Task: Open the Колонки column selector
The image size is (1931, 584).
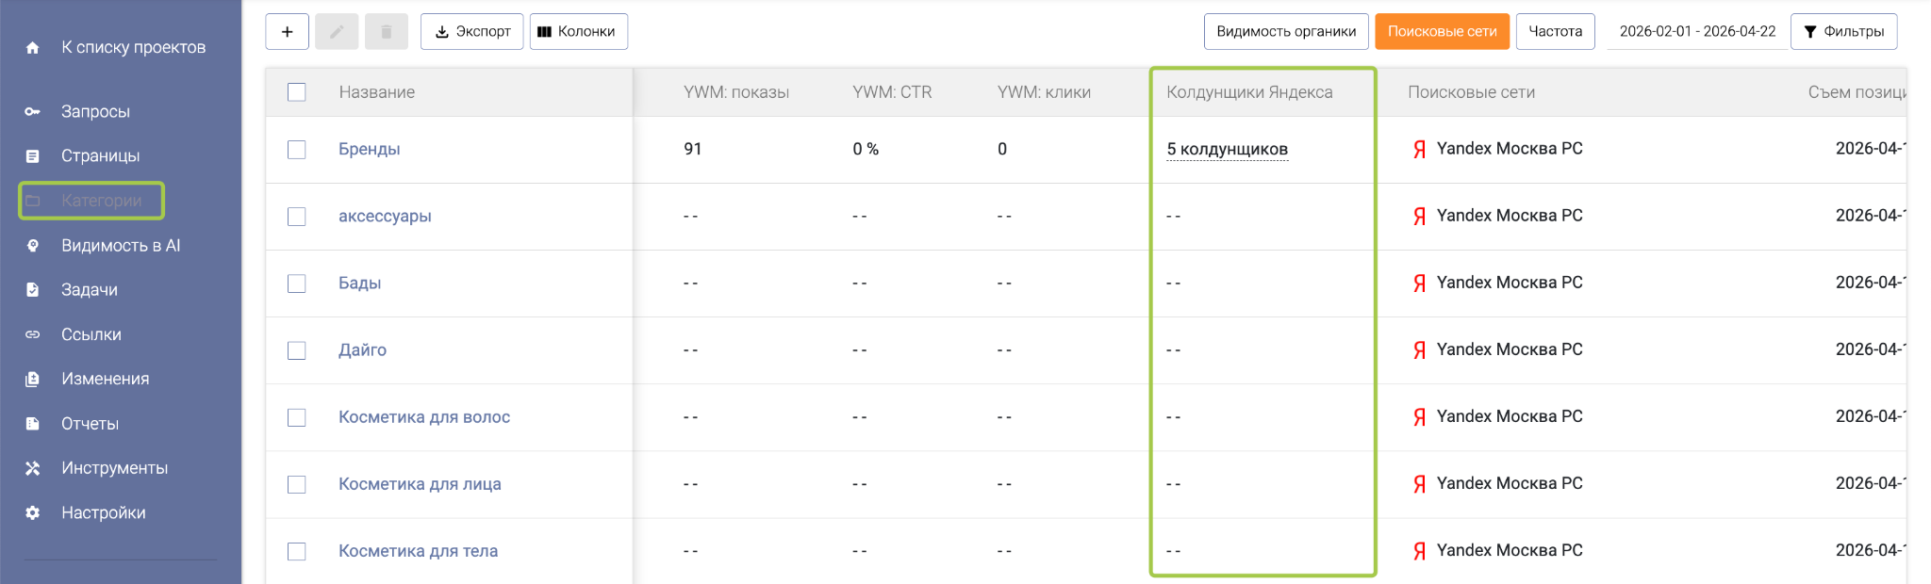Action: [578, 32]
